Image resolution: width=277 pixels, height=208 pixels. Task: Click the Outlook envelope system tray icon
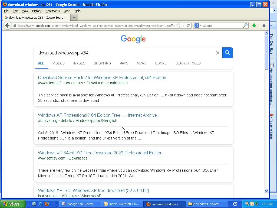pyautogui.click(x=252, y=204)
